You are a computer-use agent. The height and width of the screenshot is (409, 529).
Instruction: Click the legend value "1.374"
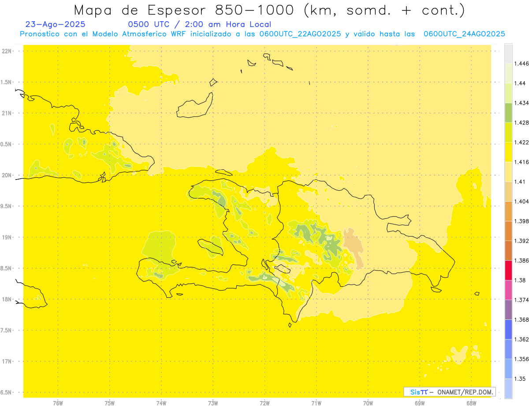click(x=522, y=300)
